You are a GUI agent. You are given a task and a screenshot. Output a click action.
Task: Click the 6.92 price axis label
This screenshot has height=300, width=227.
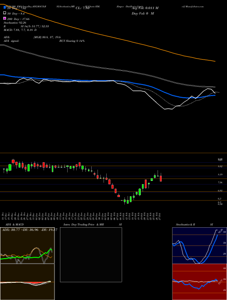pyautogui.click(x=220, y=190)
